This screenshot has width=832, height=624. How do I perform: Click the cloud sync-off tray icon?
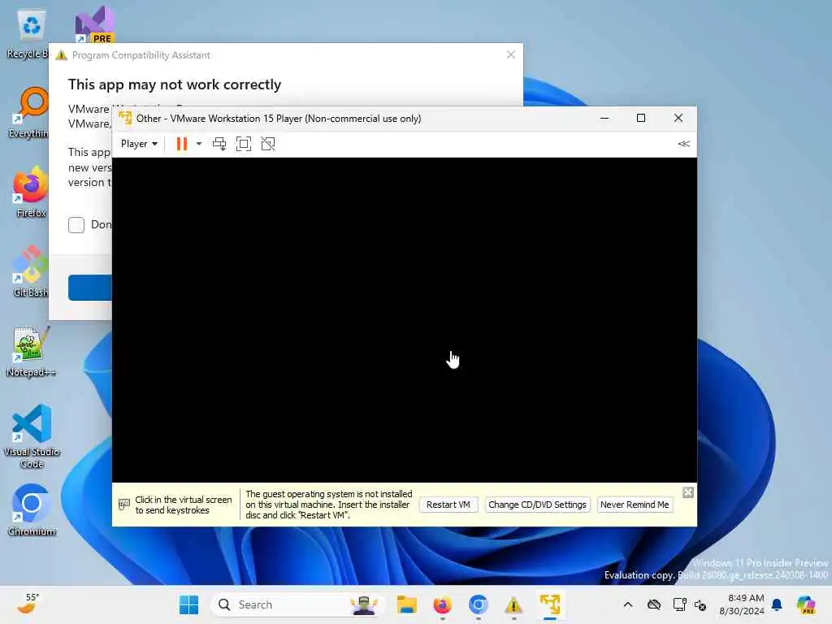point(654,604)
